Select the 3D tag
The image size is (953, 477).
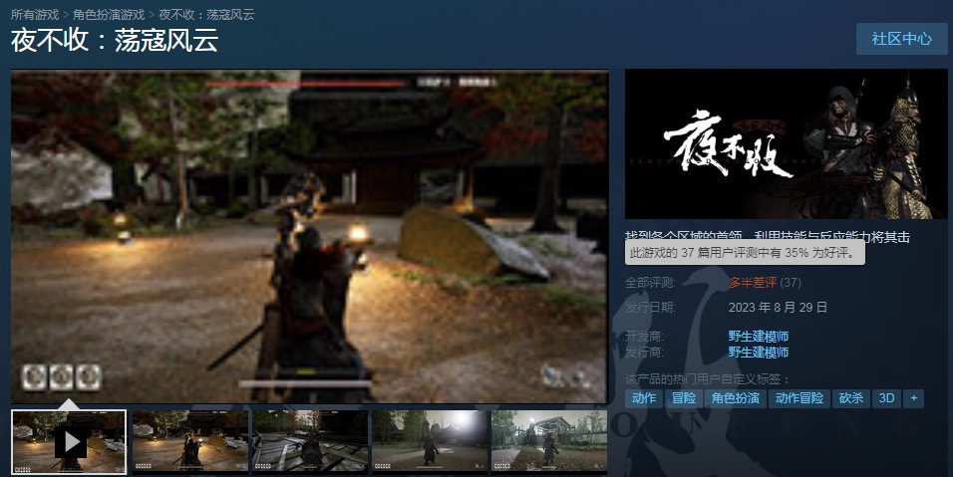coord(884,398)
